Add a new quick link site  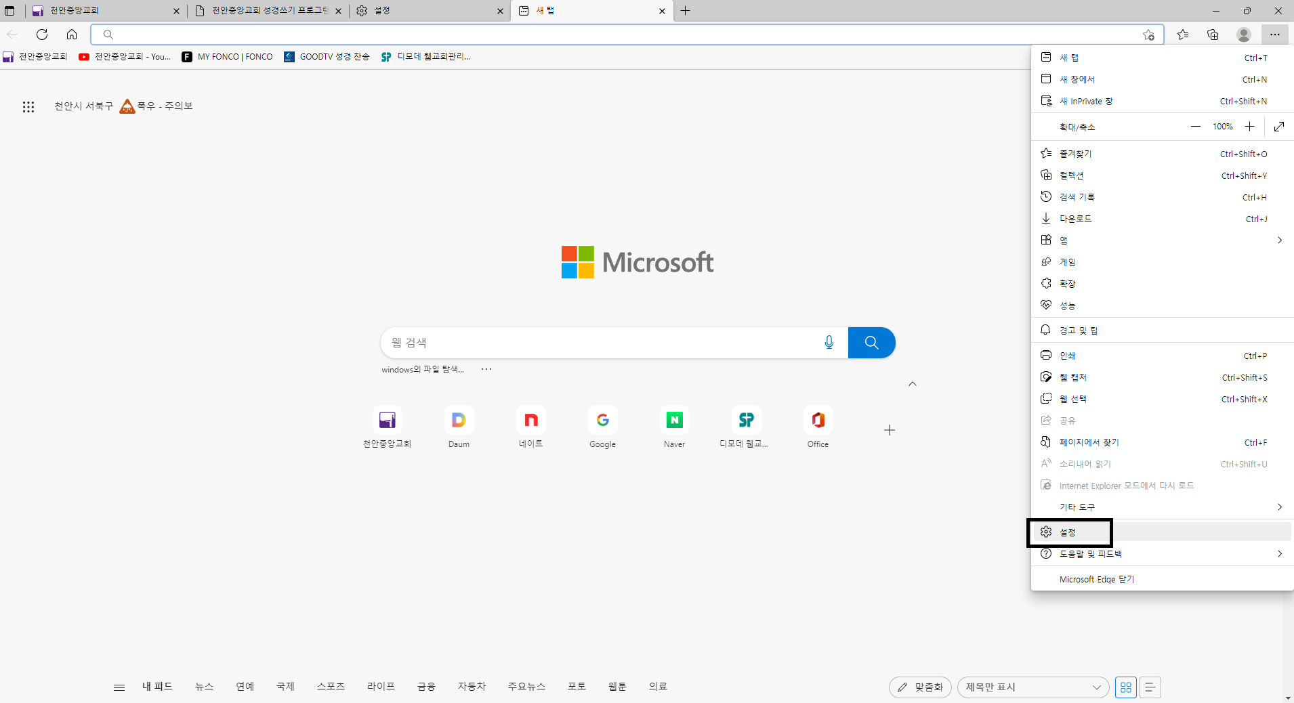tap(890, 430)
